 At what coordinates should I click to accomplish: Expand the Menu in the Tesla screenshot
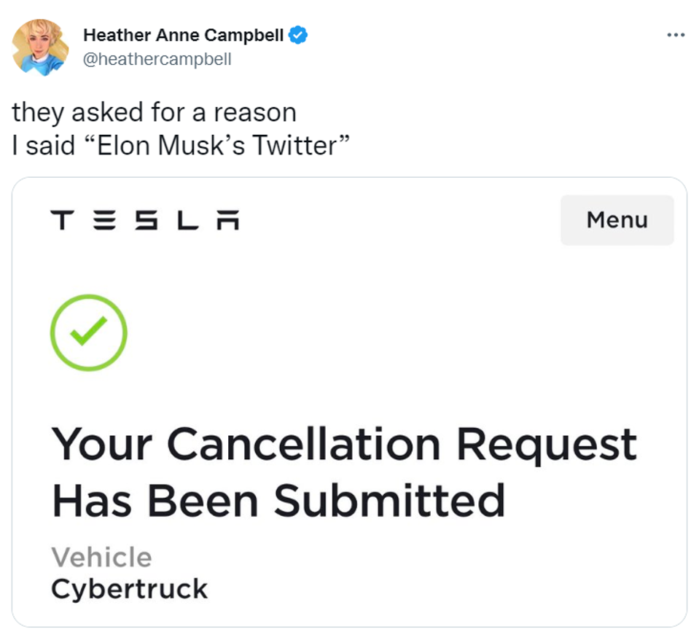[x=617, y=220]
